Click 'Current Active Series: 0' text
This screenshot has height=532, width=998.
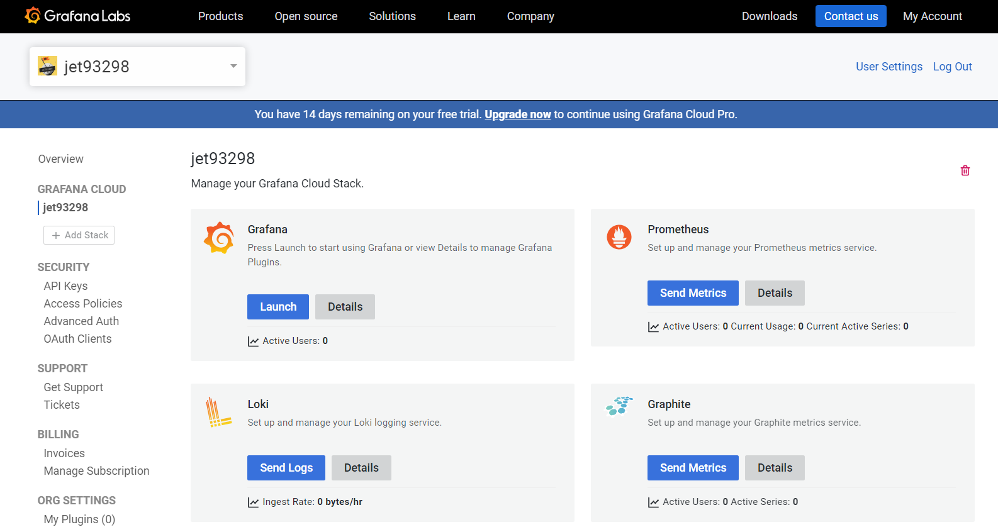click(858, 326)
